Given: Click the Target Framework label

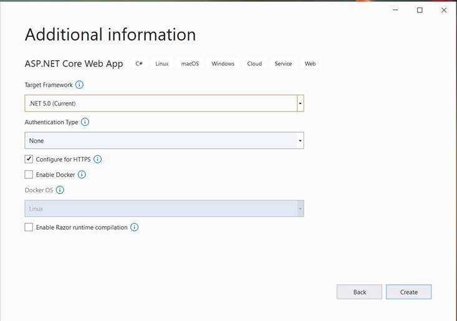Looking at the screenshot, I should pyautogui.click(x=49, y=85).
